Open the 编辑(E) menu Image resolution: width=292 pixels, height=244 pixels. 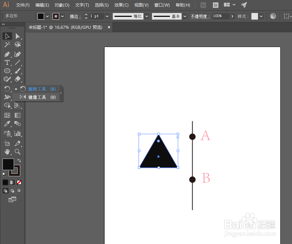(x=42, y=5)
